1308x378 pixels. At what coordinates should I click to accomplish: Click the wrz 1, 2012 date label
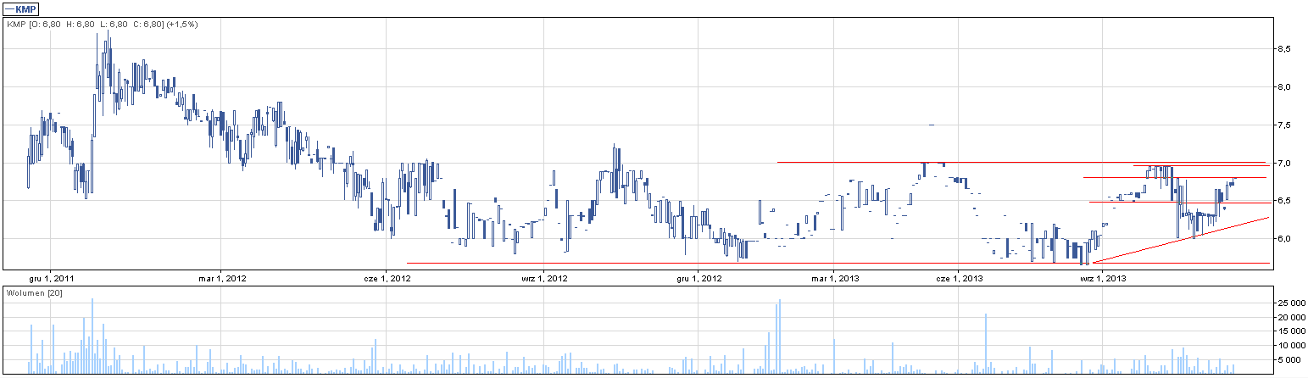(544, 277)
